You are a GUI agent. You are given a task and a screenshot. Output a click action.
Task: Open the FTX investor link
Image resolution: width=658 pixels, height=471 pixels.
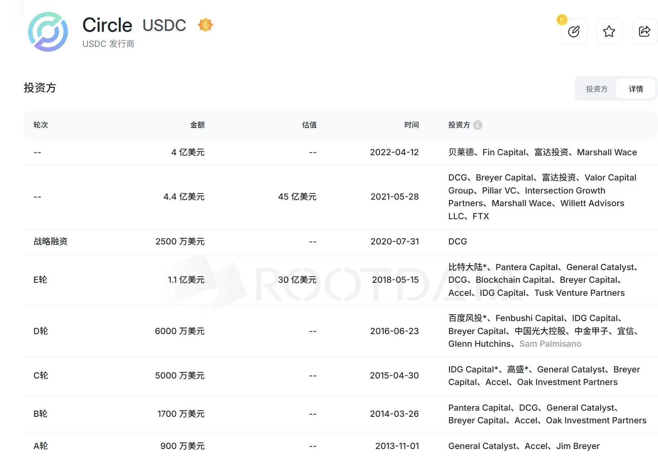(x=481, y=216)
